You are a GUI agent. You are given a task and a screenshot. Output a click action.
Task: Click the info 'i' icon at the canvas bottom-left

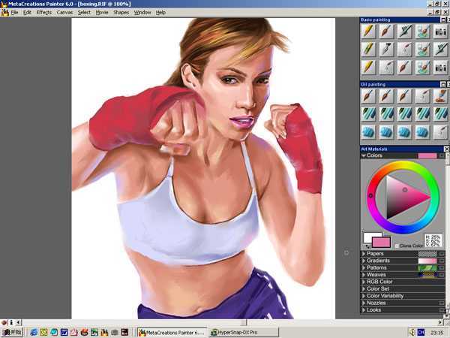coord(11,322)
